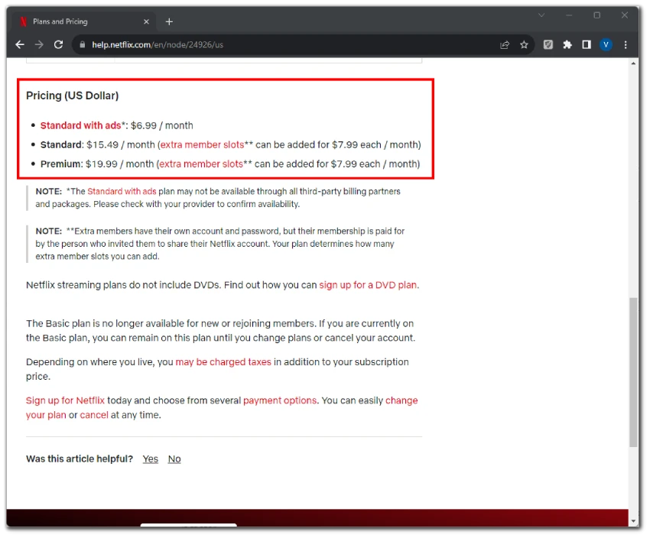Open extra member slots link in Standard row

[202, 144]
